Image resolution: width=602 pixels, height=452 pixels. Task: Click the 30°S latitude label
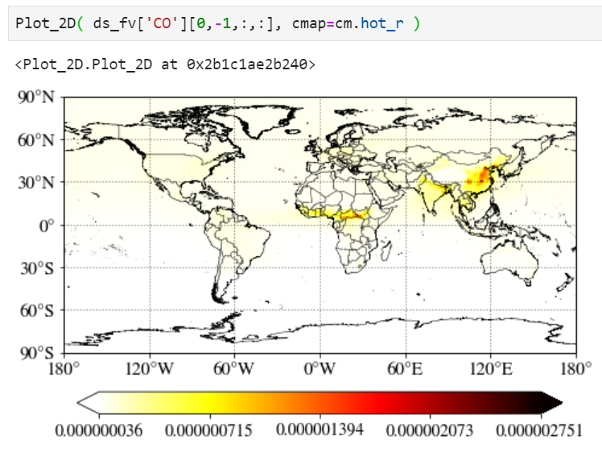click(x=37, y=268)
